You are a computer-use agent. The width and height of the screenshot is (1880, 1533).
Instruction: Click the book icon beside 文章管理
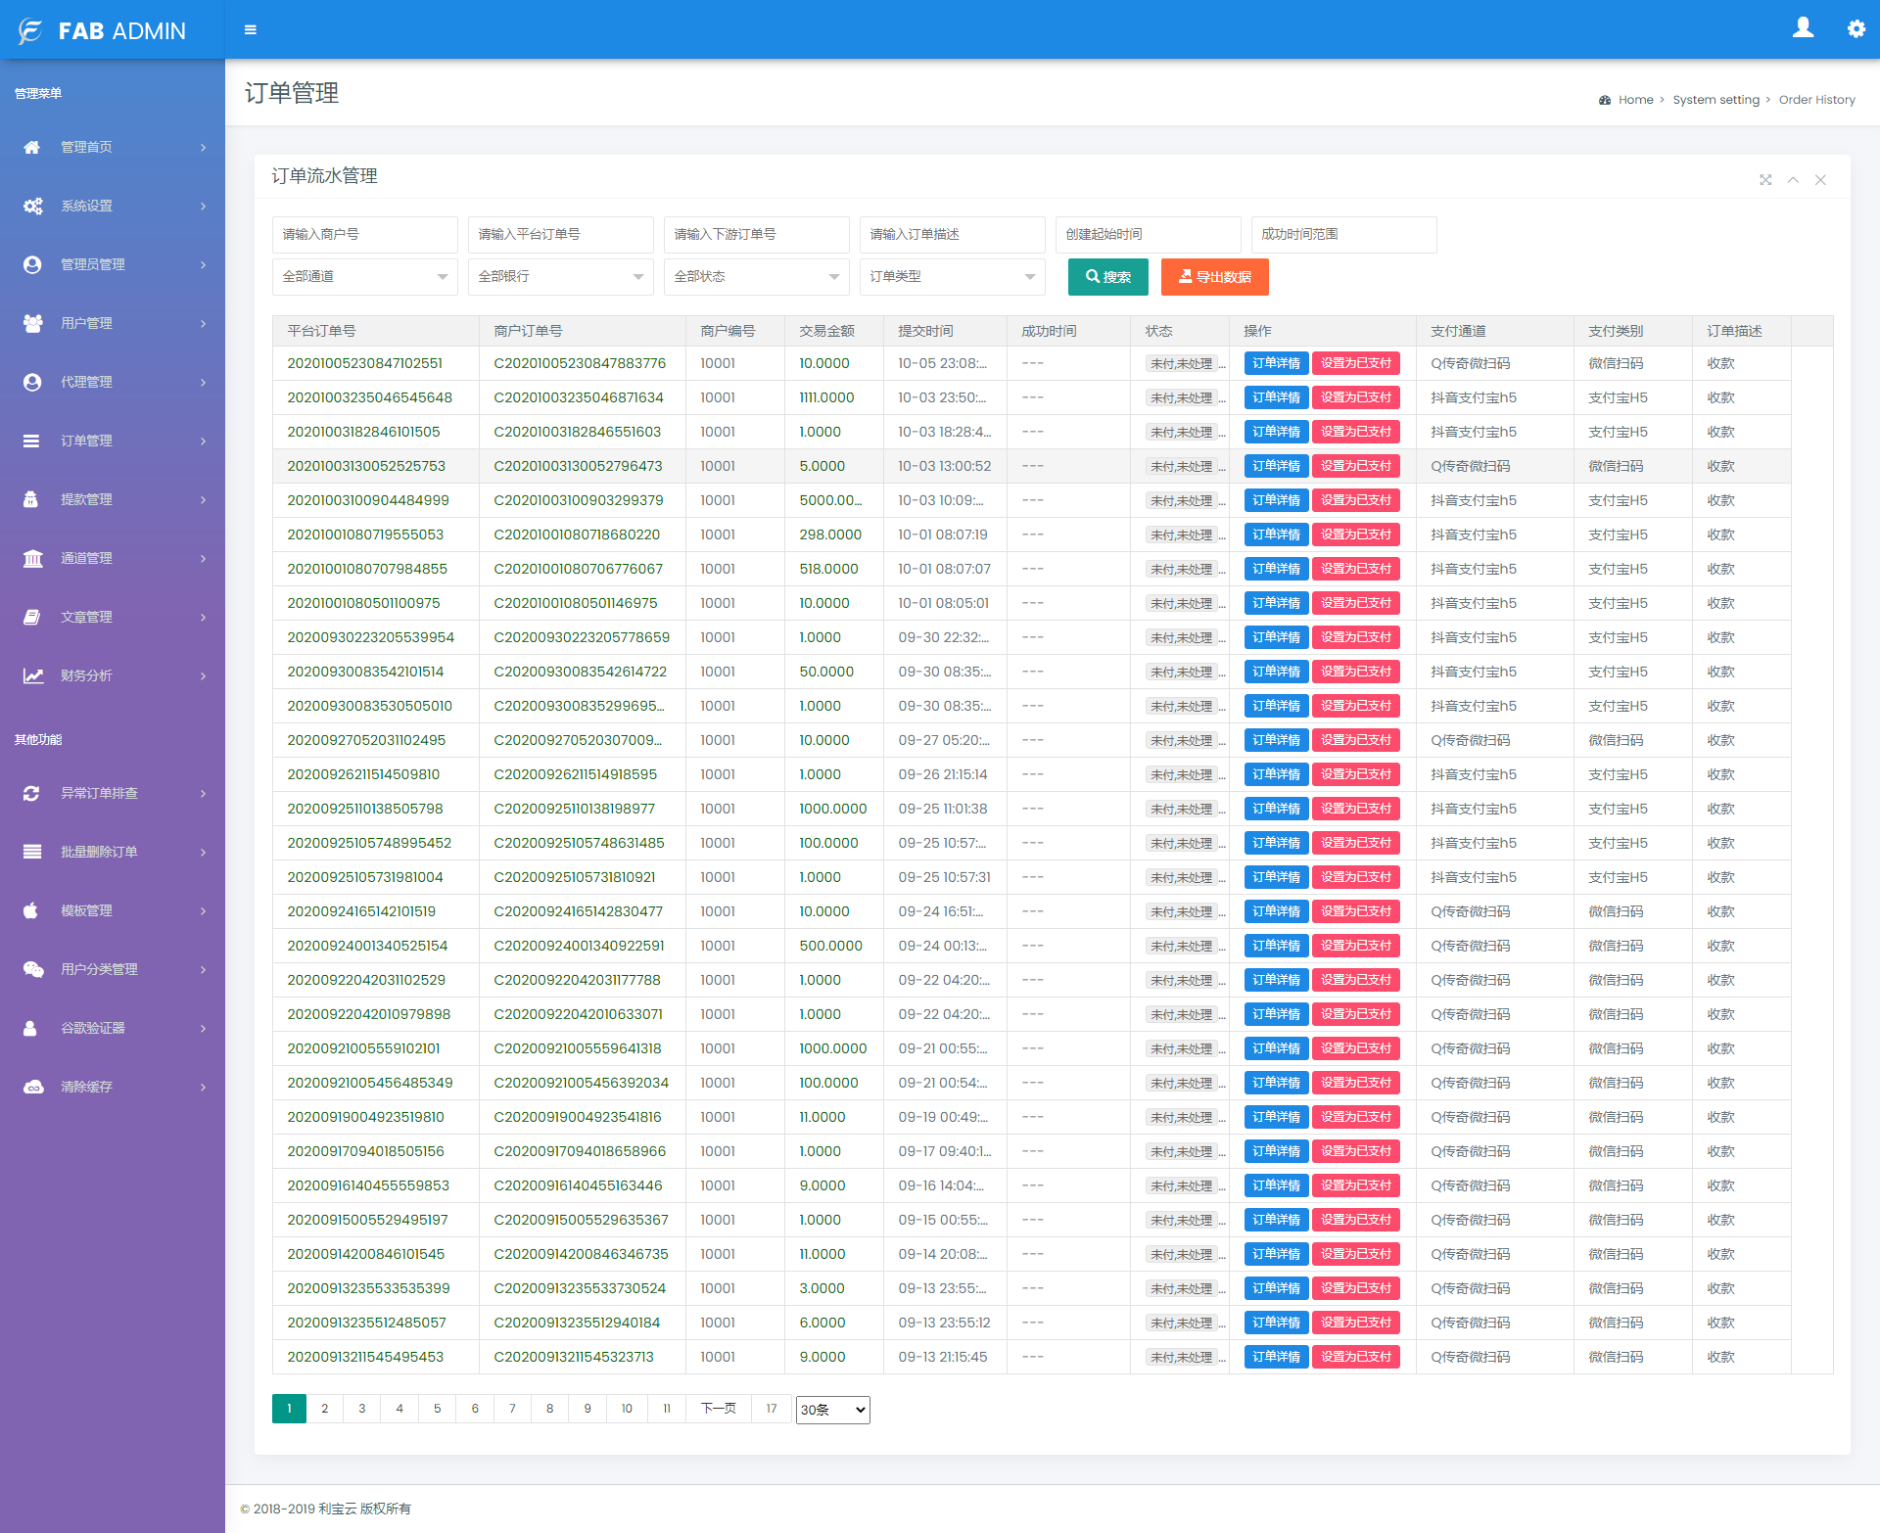31,617
